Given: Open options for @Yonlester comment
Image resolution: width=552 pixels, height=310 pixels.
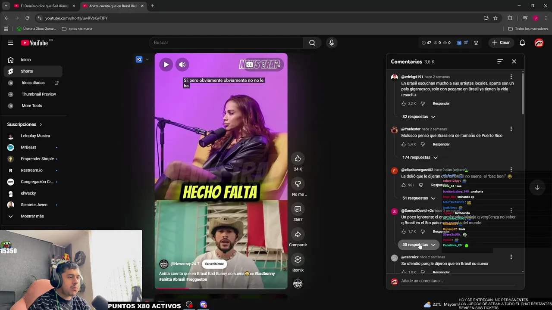Looking at the screenshot, I should (x=511, y=129).
